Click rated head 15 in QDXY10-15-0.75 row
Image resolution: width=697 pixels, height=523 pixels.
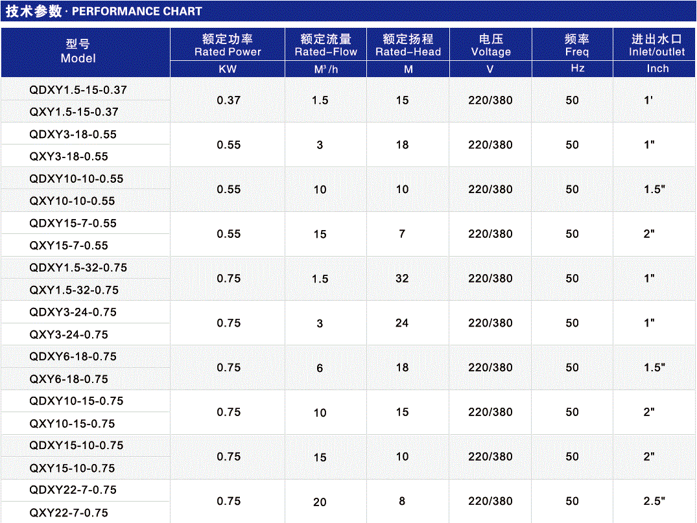click(402, 412)
